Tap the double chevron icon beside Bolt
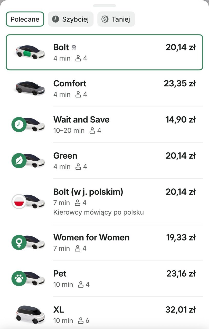This screenshot has height=329, width=209. (74, 48)
